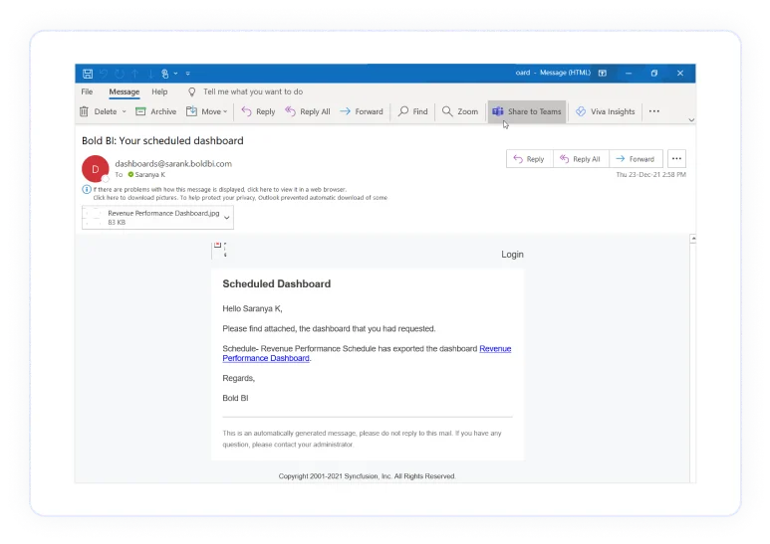The height and width of the screenshot is (544, 770).
Task: Open Find in the ribbon
Action: [x=413, y=111]
